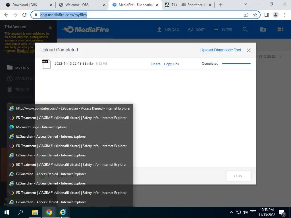This screenshot has height=218, width=291.
Task: Switch to the porntube.com Access Denied window
Action: (x=70, y=108)
